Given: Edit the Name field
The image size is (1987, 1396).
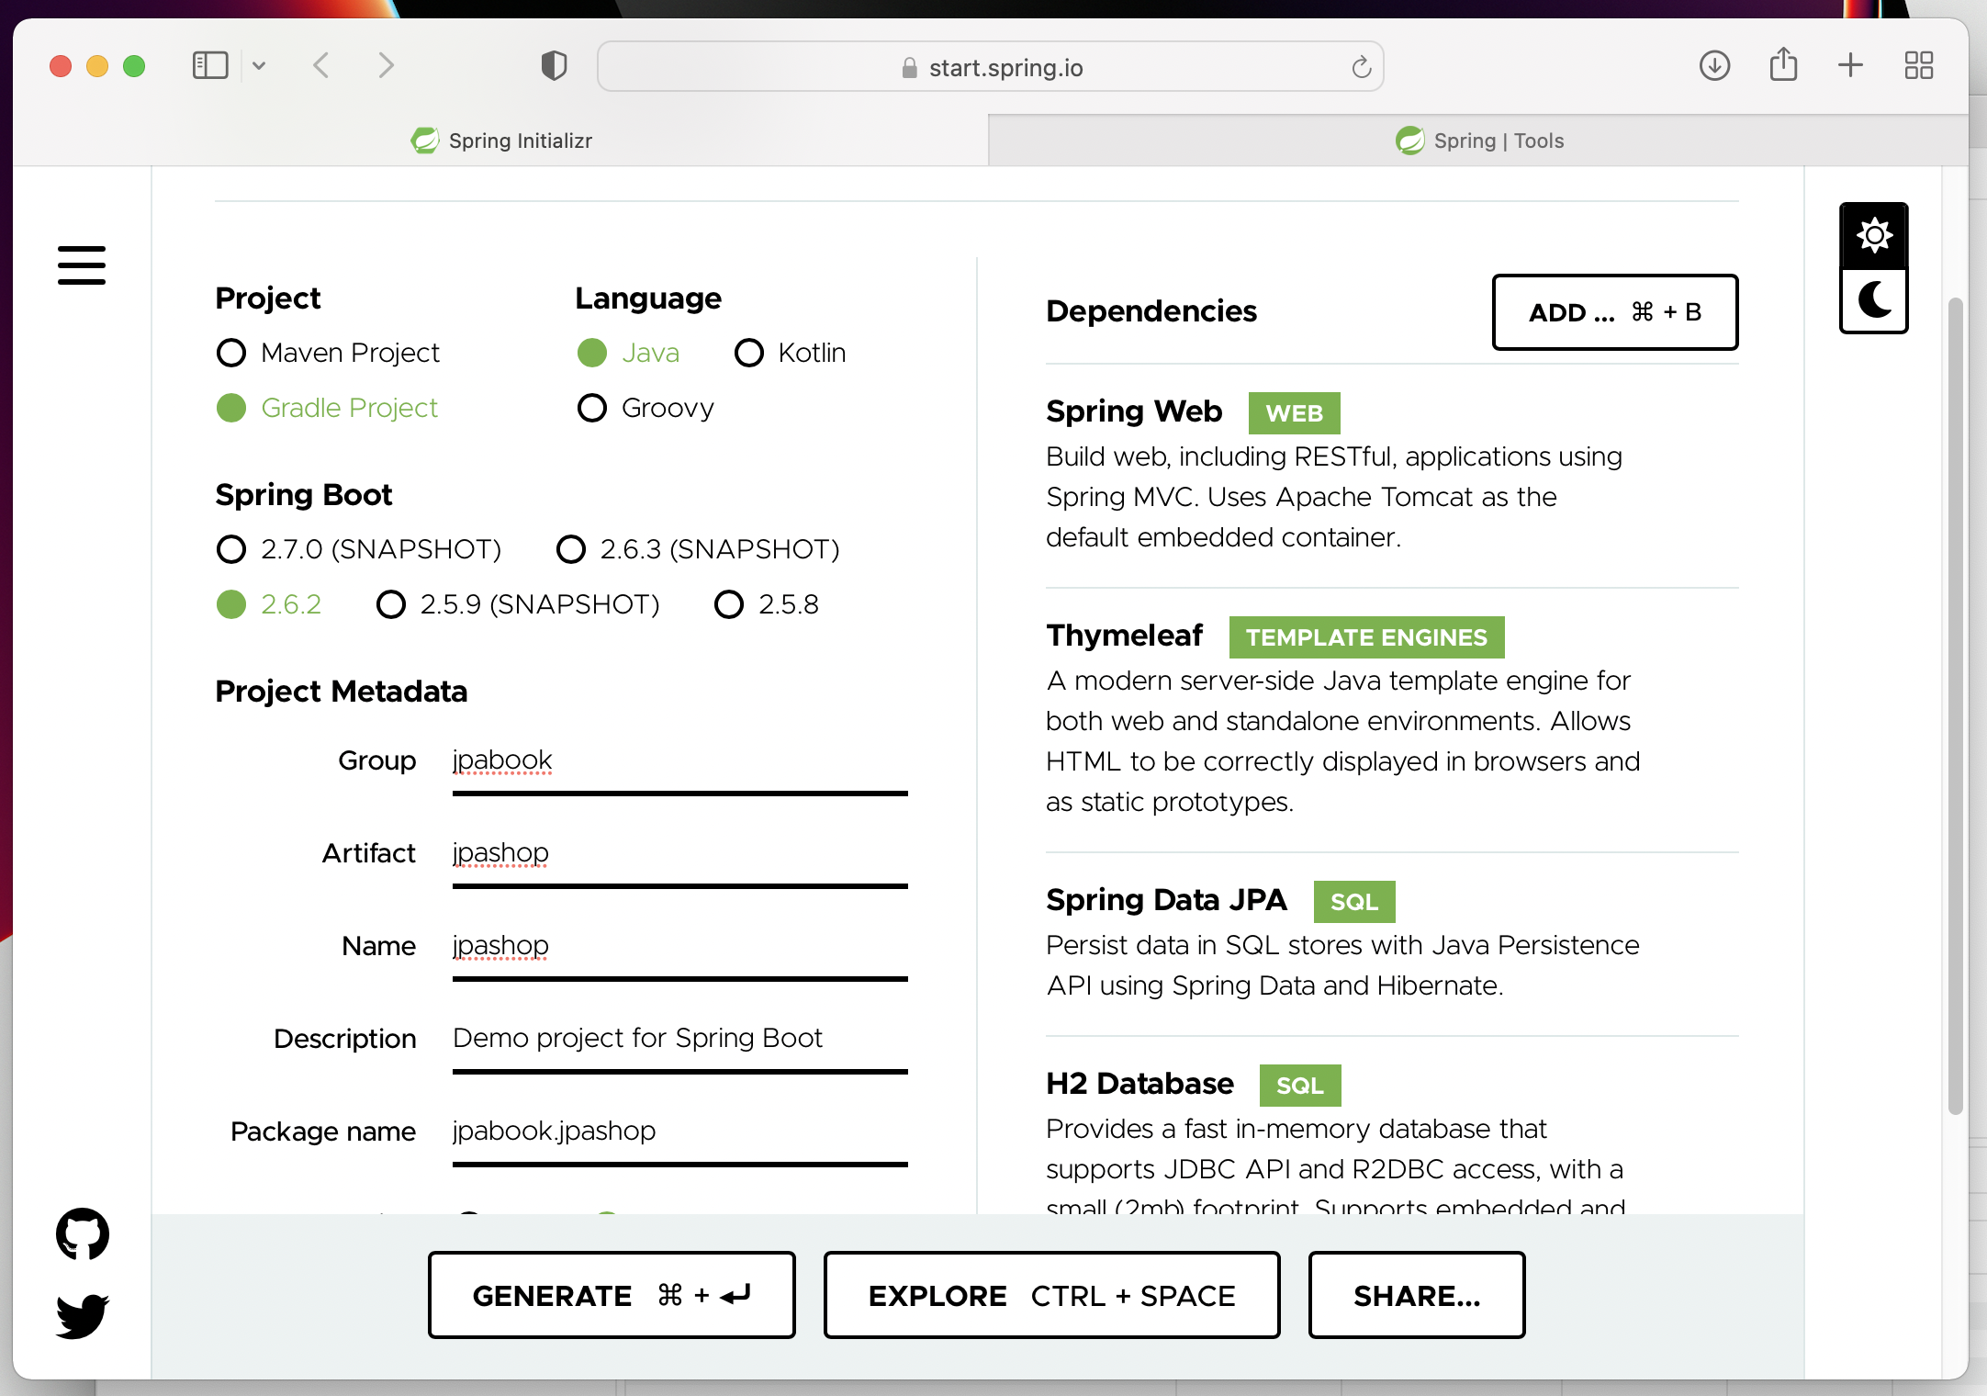Looking at the screenshot, I should [679, 948].
